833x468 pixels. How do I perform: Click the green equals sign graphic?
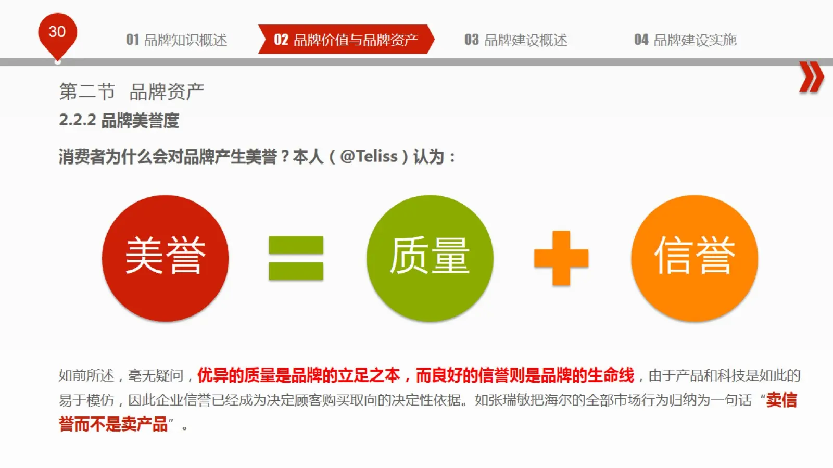(x=296, y=258)
